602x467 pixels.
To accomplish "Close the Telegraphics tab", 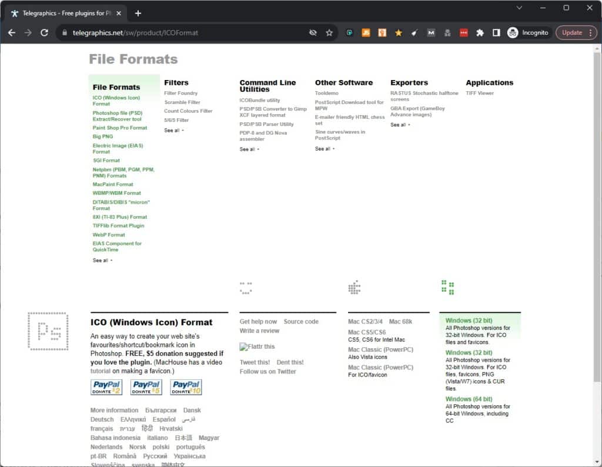I will (119, 13).
